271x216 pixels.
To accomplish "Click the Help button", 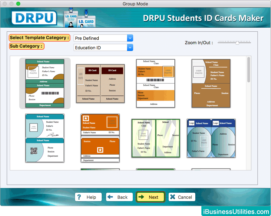I will pos(88,197).
